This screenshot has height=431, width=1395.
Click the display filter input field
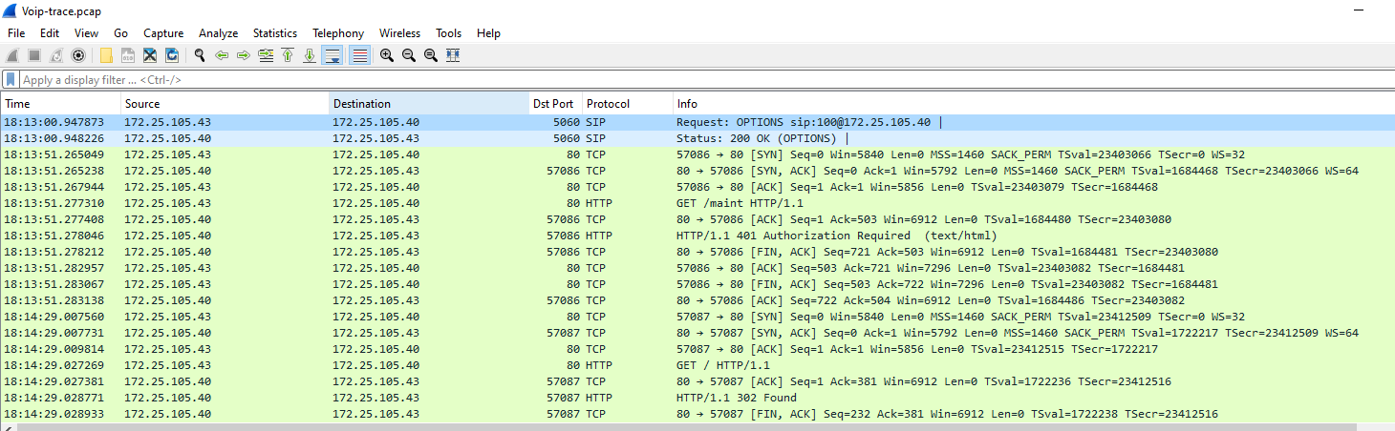coord(669,80)
